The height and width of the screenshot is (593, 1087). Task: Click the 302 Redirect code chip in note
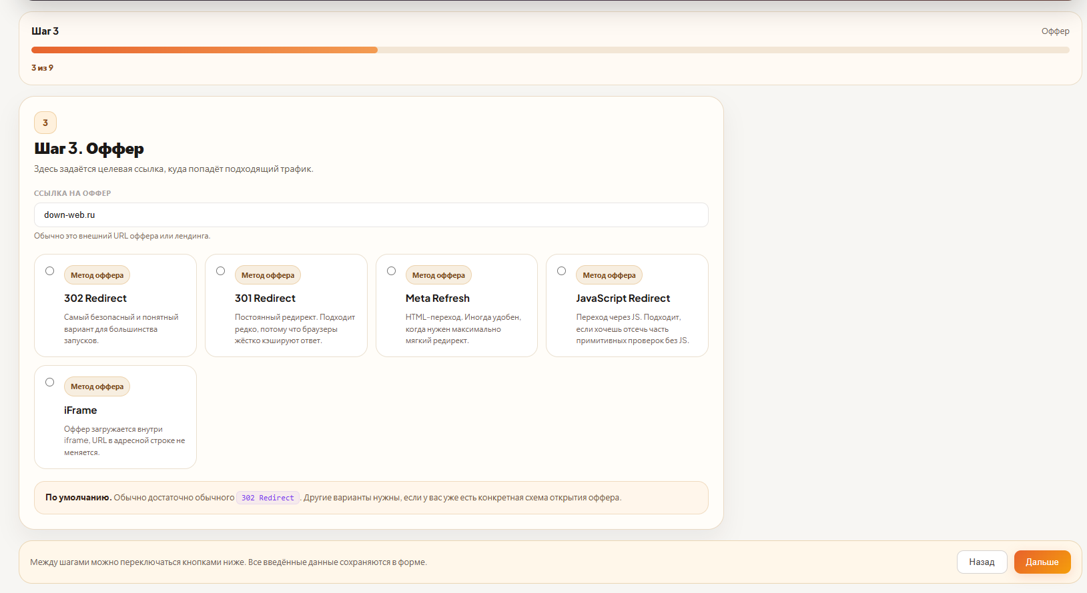tap(268, 498)
